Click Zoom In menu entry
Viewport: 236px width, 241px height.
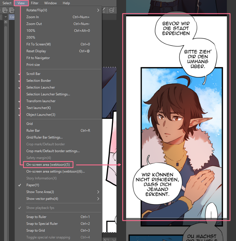click(33, 17)
